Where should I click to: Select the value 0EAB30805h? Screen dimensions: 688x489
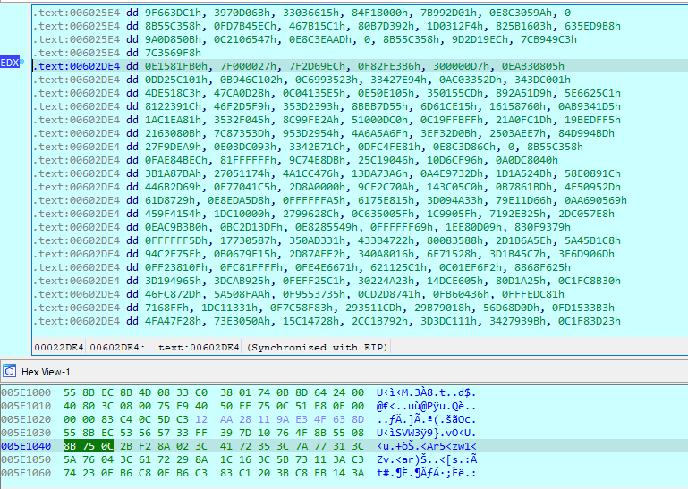pyautogui.click(x=532, y=66)
